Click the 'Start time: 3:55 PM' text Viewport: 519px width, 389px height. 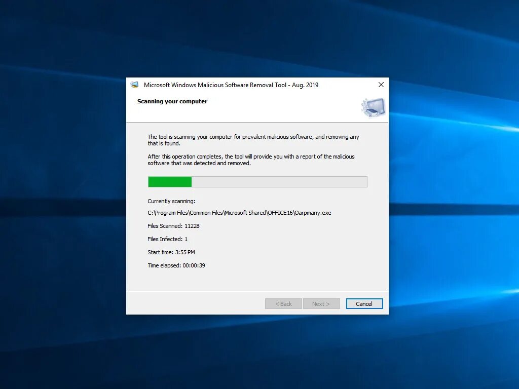(171, 252)
